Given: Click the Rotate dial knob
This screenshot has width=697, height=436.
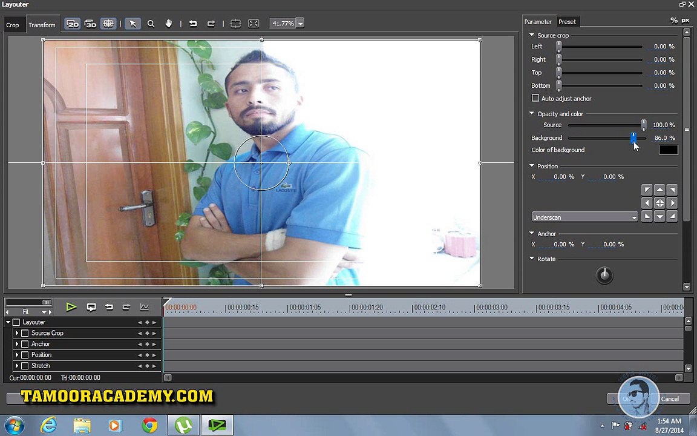Looking at the screenshot, I should point(604,276).
